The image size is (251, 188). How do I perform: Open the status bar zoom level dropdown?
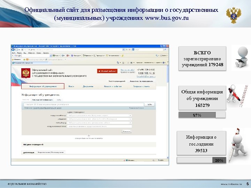[x=161, y=160]
